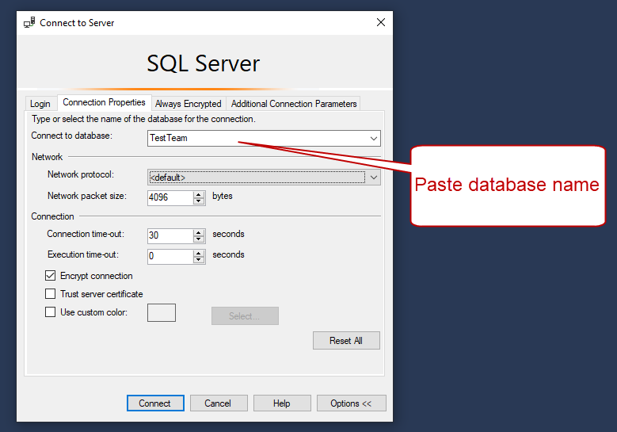Click the Reset All button
Image resolution: width=617 pixels, height=432 pixels.
click(x=346, y=340)
